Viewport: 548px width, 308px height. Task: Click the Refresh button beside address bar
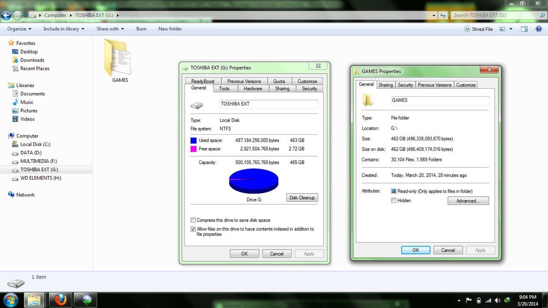pyautogui.click(x=443, y=15)
